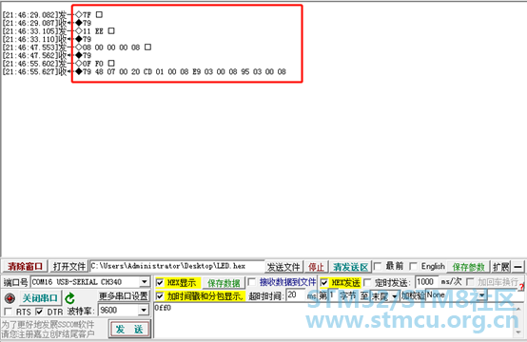Click the log line 08 00 00 00 08
The image size is (527, 342).
pyautogui.click(x=77, y=47)
